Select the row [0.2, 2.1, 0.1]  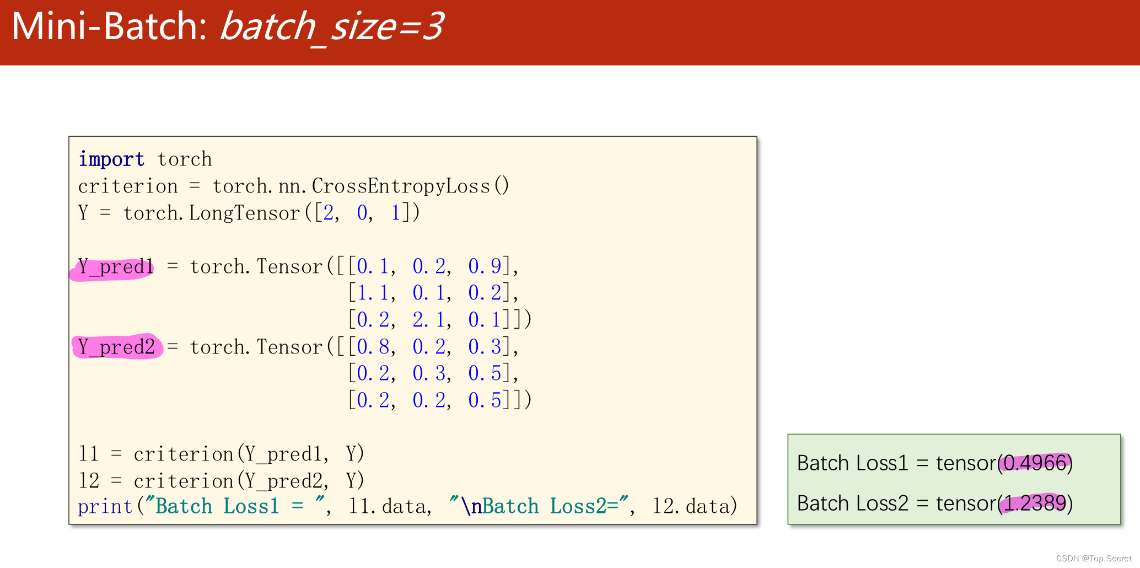coord(429,319)
